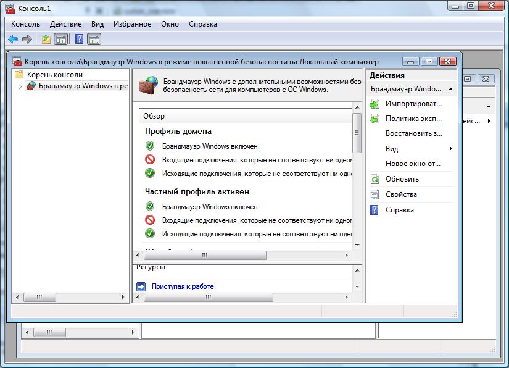The height and width of the screenshot is (368, 509).
Task: Click the Back arrow in the toolbar
Action: pos(13,39)
